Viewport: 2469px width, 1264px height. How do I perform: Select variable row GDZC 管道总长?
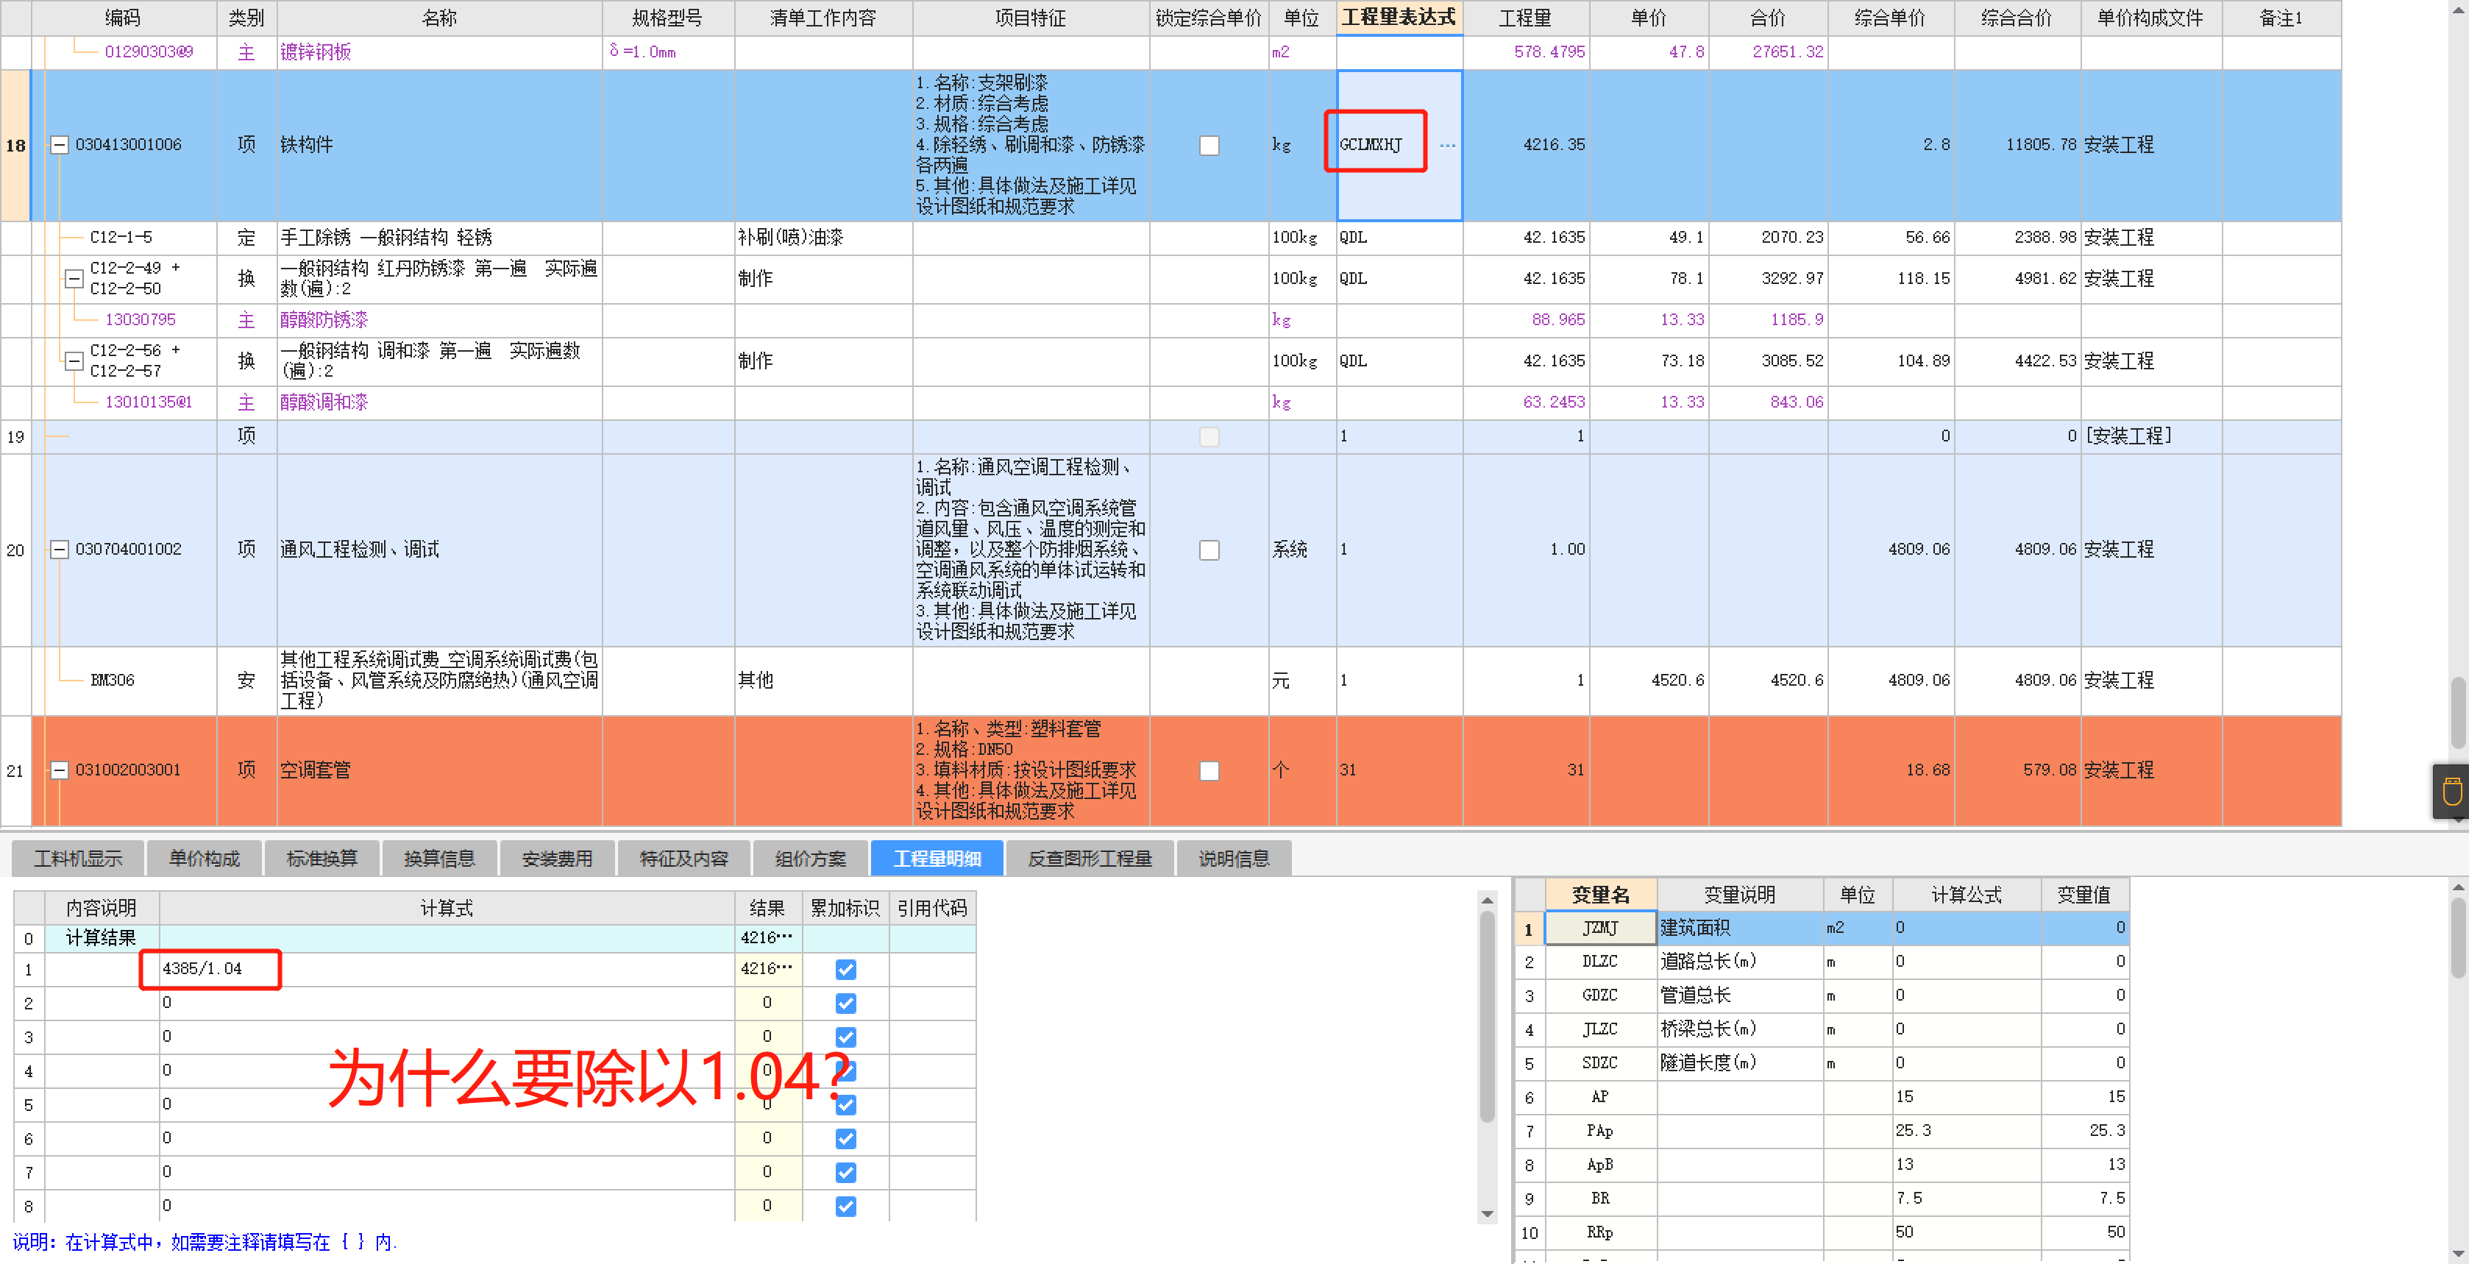pos(1822,995)
